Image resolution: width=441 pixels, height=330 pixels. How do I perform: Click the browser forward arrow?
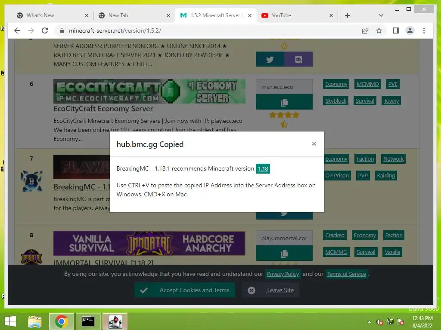(x=31, y=31)
